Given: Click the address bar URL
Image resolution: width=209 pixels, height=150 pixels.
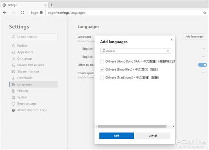Looking at the screenshot, I should tap(66, 13).
